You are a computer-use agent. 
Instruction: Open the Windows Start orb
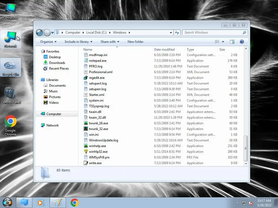point(7,203)
